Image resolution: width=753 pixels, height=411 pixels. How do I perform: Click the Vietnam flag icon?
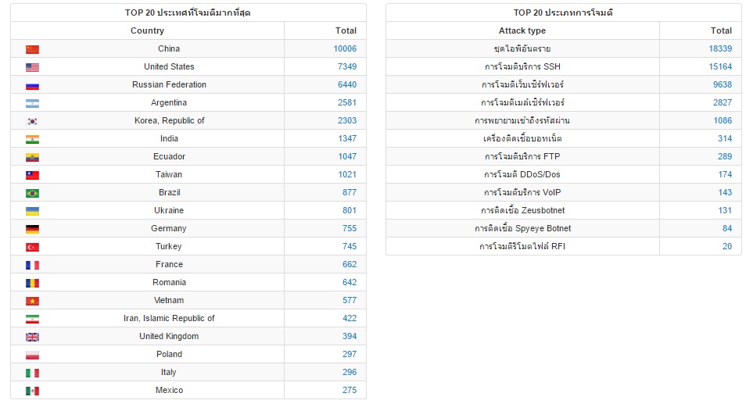[x=32, y=301]
